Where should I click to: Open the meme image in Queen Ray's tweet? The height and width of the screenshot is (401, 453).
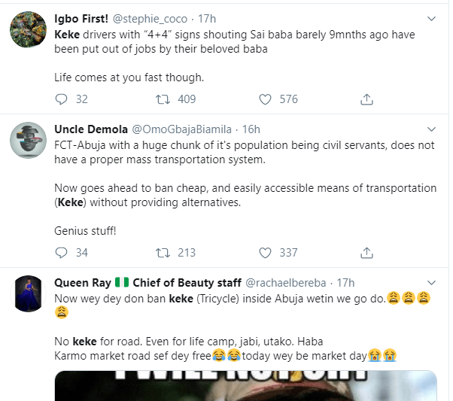pyautogui.click(x=246, y=384)
